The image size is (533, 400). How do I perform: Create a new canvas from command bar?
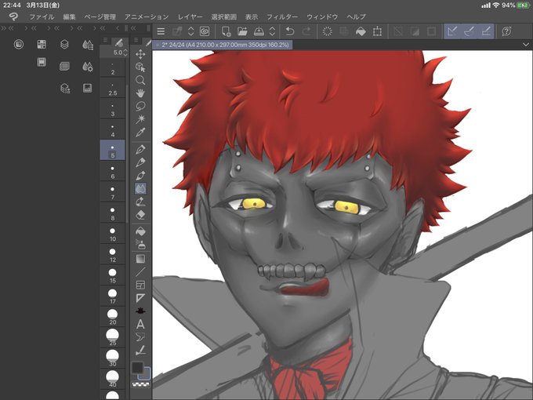tap(226, 31)
